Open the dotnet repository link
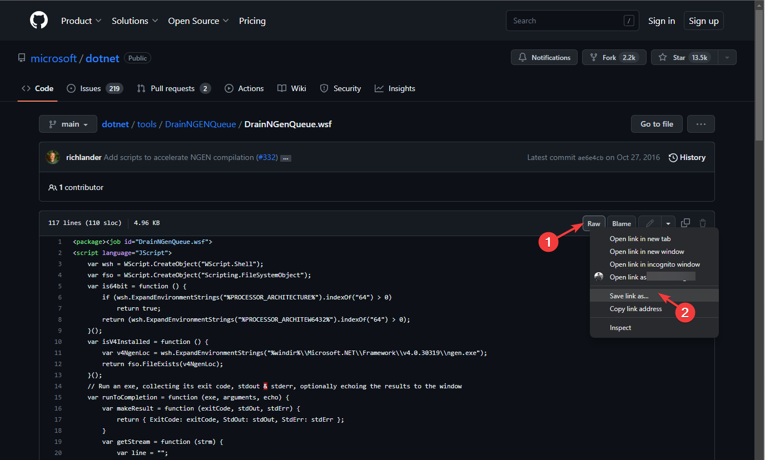Screen dimensions: 765x460 point(102,58)
